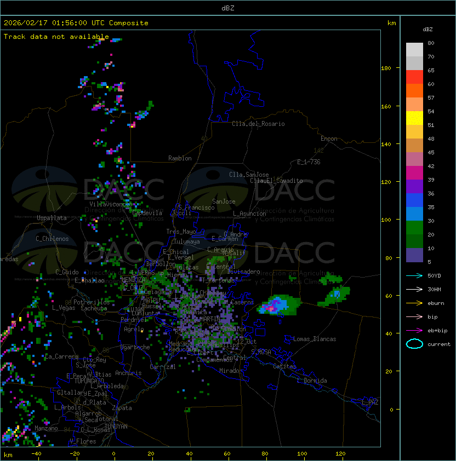Click the 'Tulumaya' place label
456x461 pixels.
coord(187,241)
